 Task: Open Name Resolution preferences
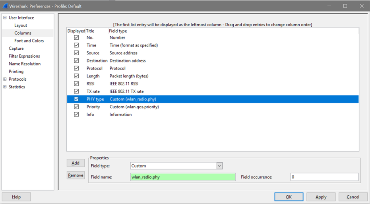25,64
